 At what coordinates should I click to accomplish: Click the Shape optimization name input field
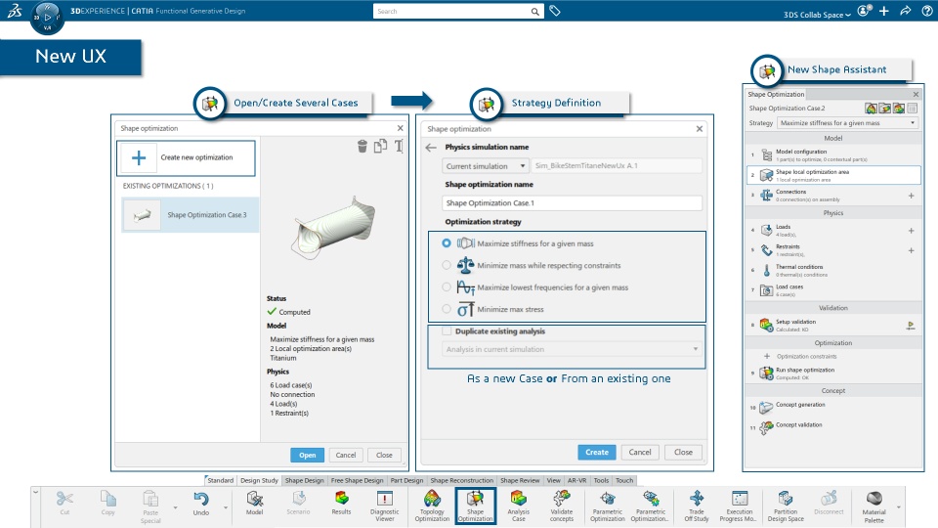572,203
